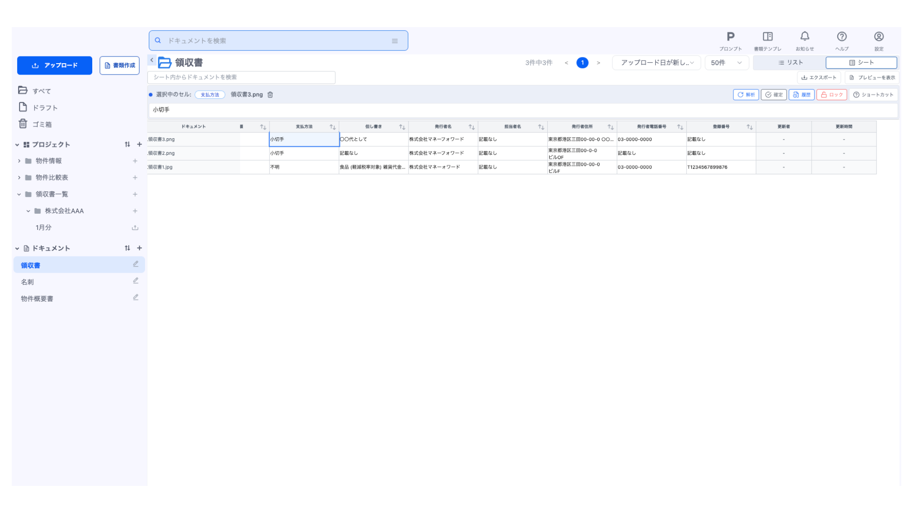Open the settings (設定) user icon

(x=879, y=37)
